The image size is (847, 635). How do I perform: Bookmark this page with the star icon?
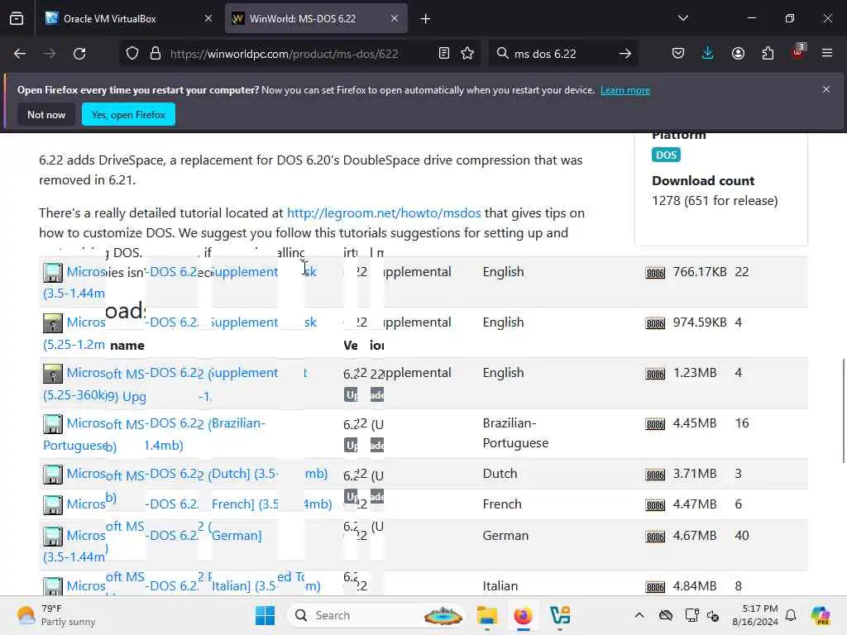467,54
